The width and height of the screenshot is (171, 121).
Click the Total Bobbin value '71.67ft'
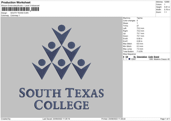[x=140, y=52]
